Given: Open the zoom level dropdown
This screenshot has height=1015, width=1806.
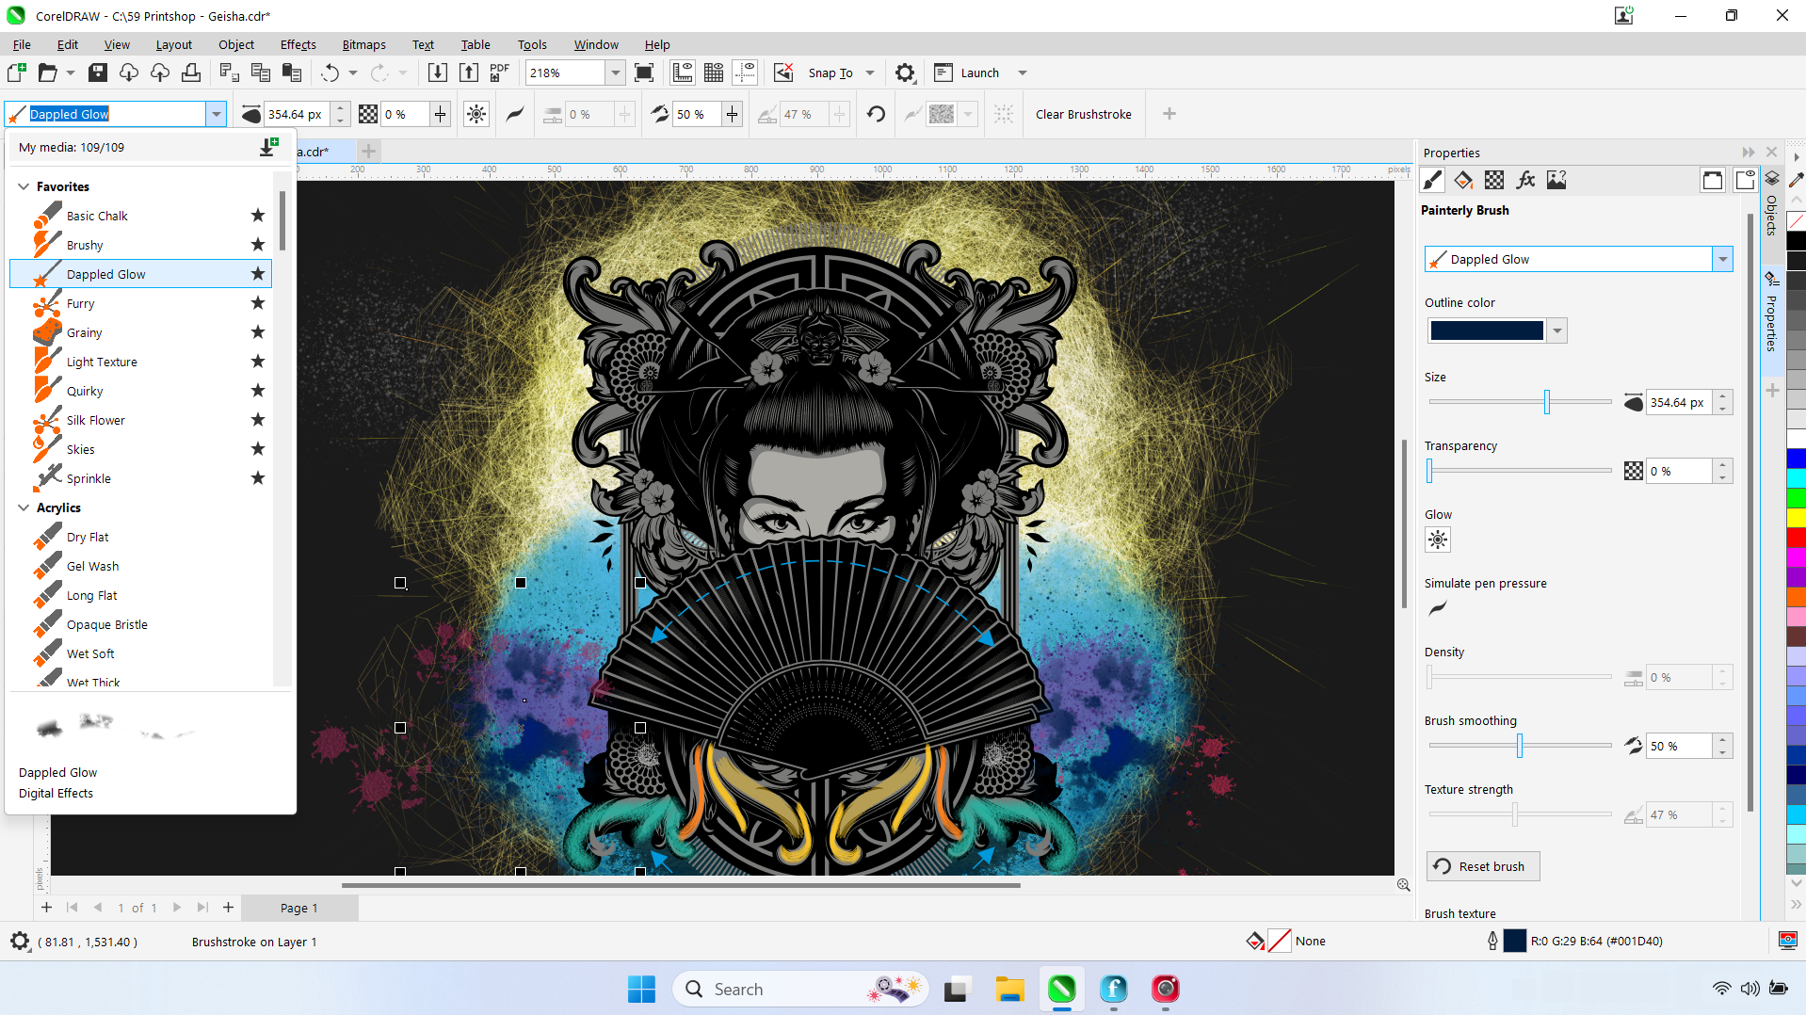Looking at the screenshot, I should point(615,72).
